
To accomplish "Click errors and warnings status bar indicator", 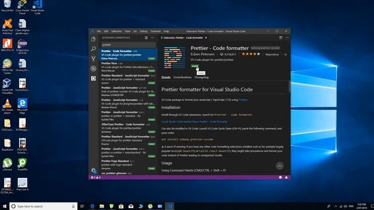I will (x=95, y=177).
